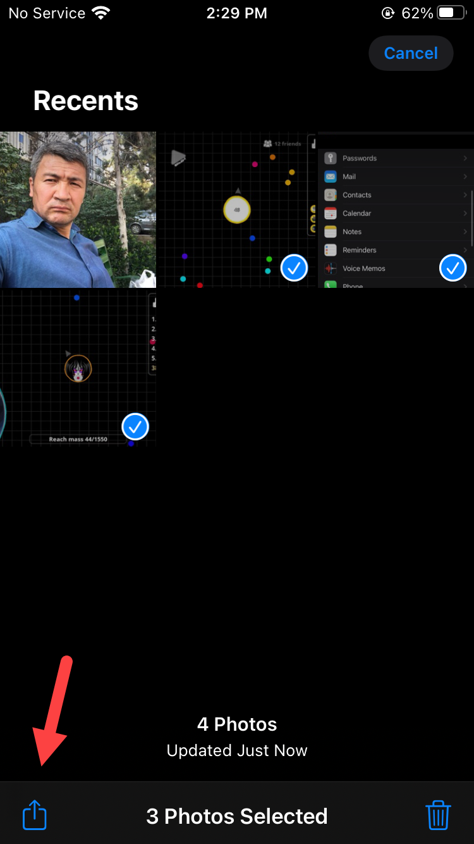Untick the checkmark on the Reach mass screenshot
This screenshot has height=844, width=474.
(135, 427)
